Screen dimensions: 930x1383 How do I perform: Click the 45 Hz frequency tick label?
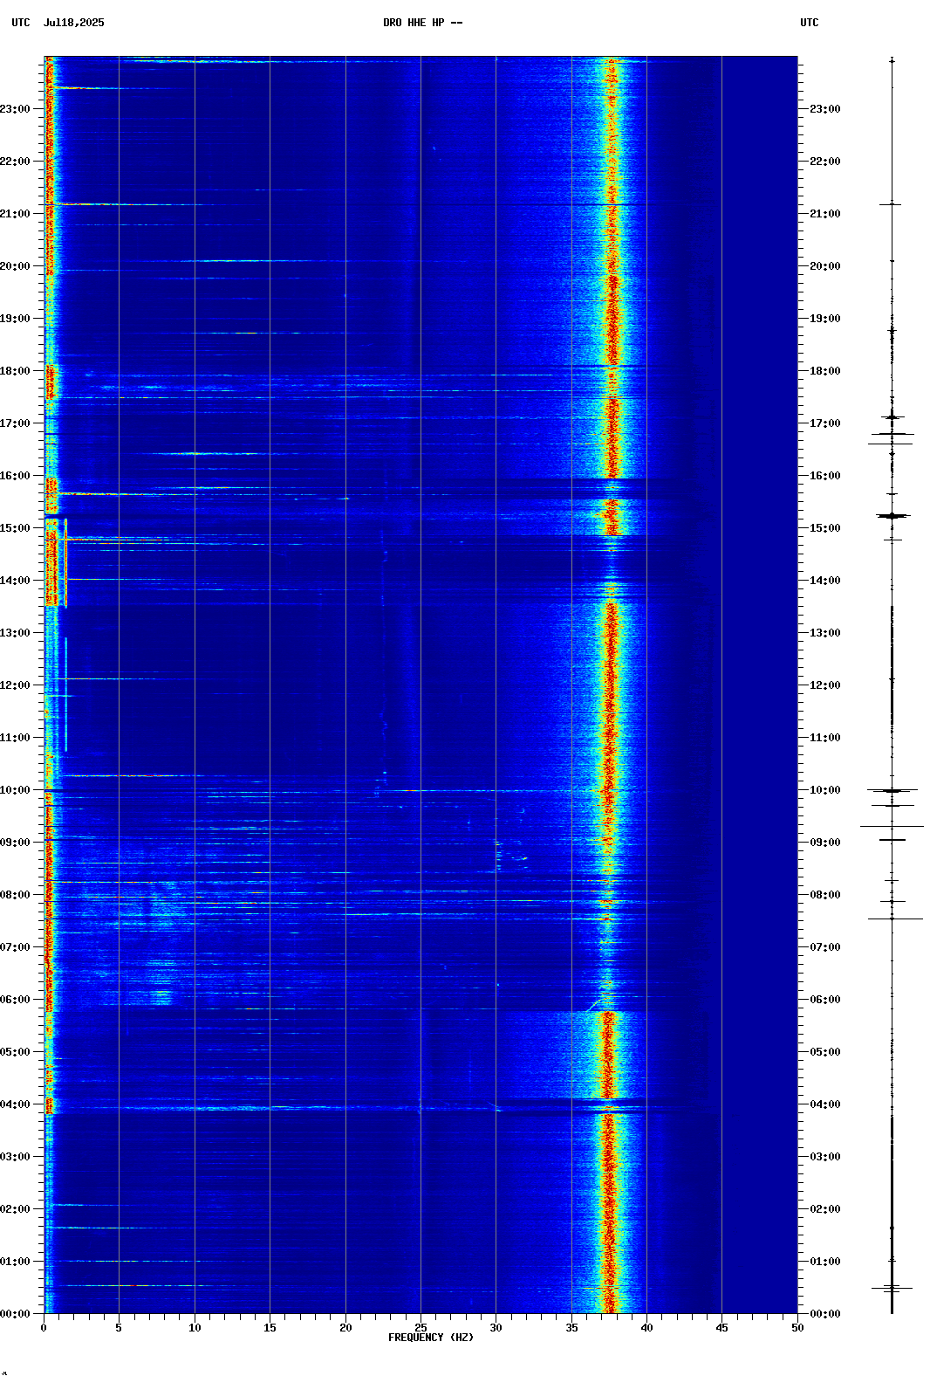[721, 1328]
